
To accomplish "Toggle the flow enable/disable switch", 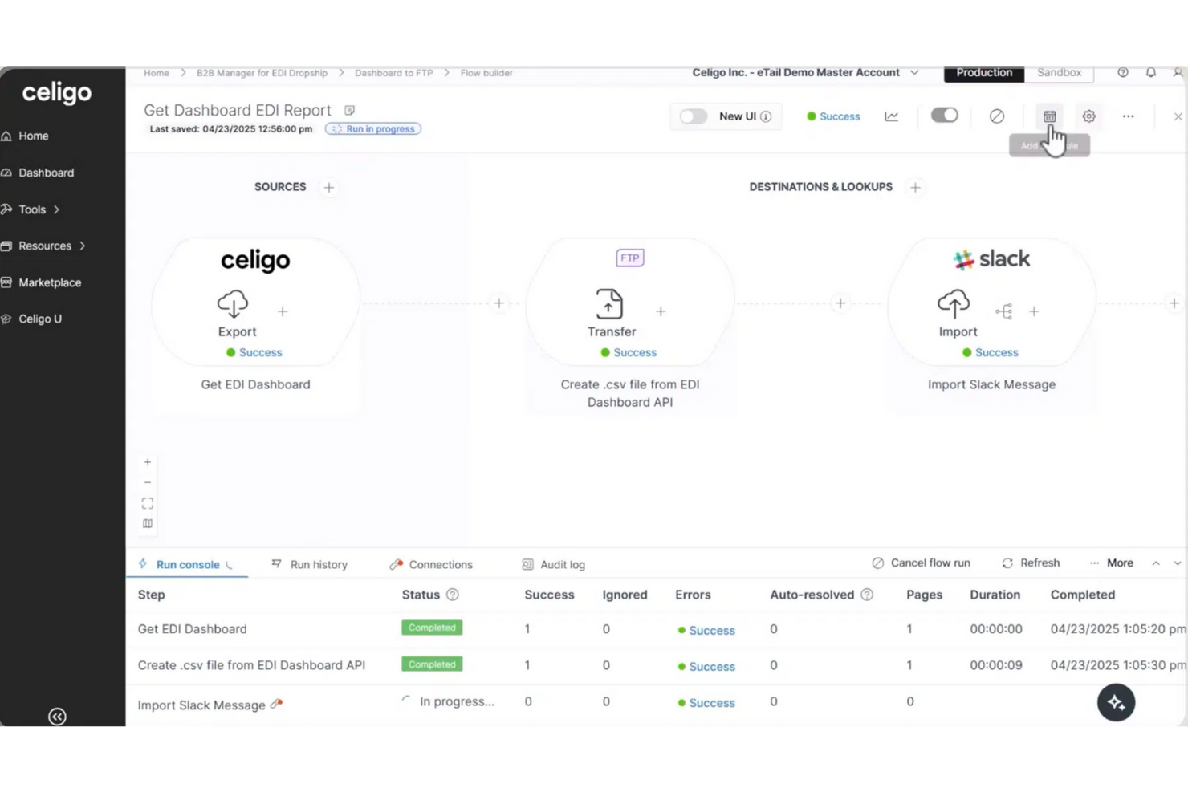I will click(945, 116).
